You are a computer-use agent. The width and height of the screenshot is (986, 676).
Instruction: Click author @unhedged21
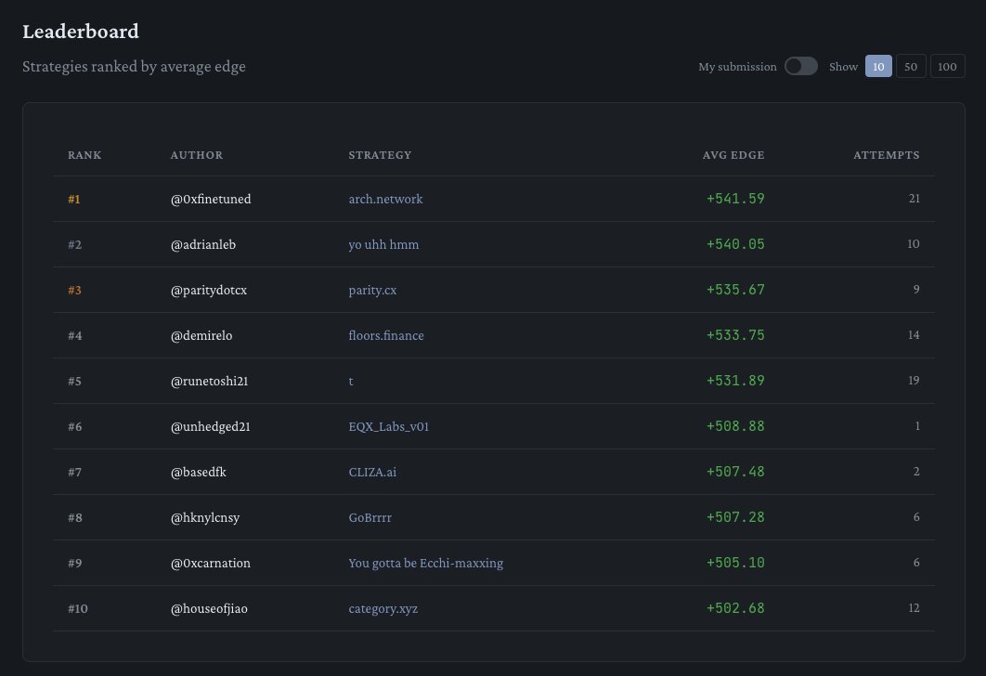211,426
